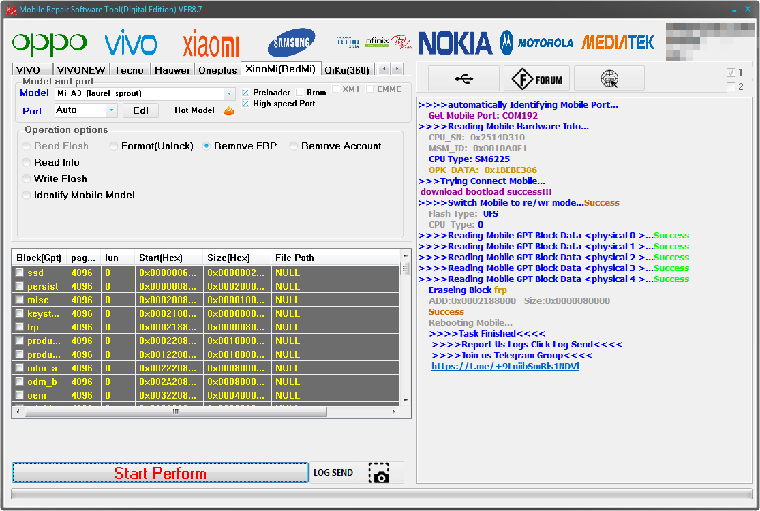Expand the Model dropdown list
The width and height of the screenshot is (760, 511).
tap(229, 93)
